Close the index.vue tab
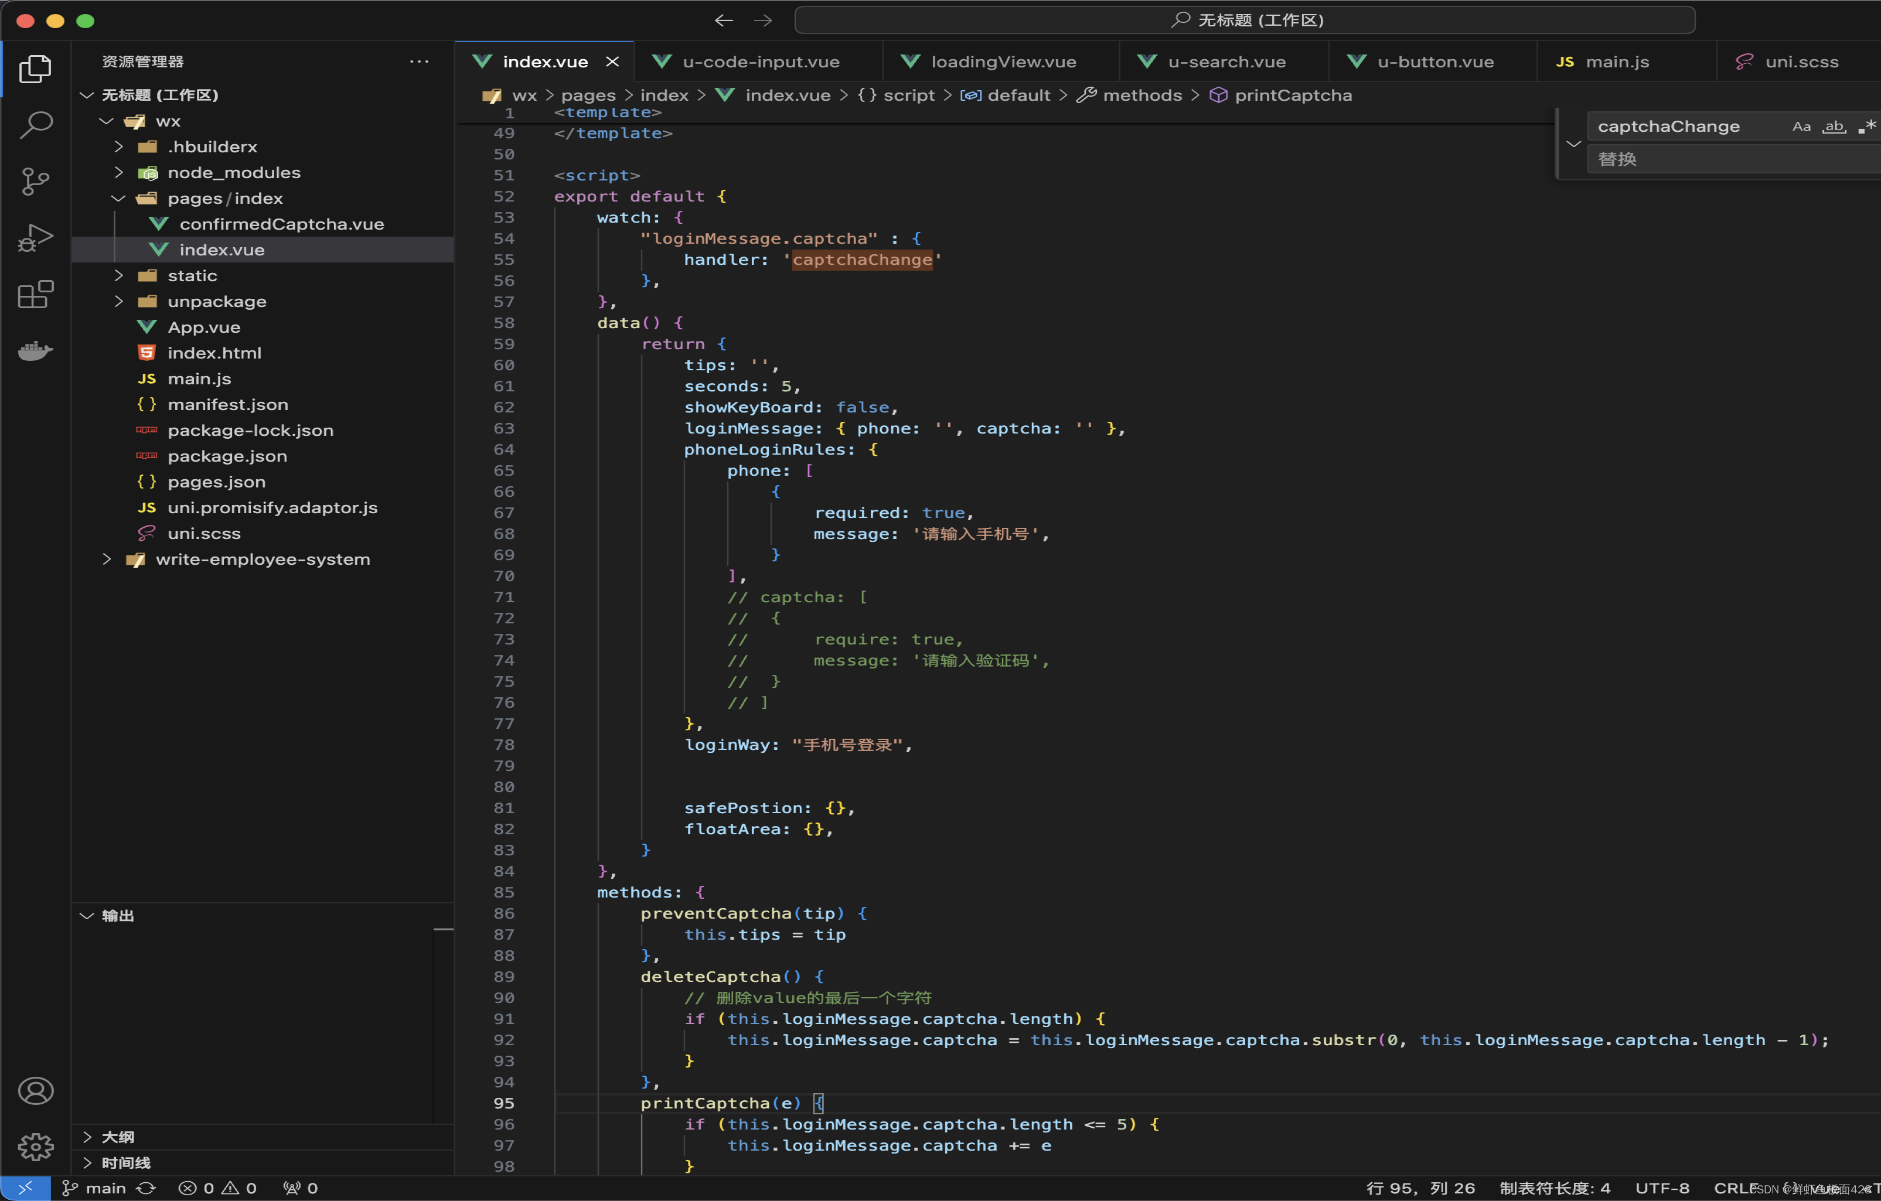This screenshot has height=1201, width=1881. click(612, 61)
